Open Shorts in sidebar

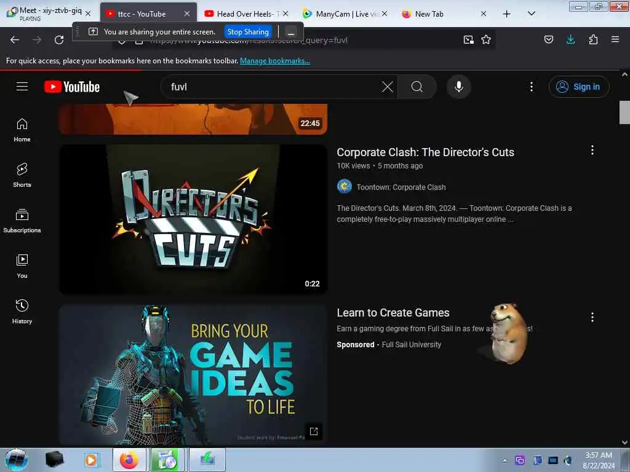pos(22,176)
